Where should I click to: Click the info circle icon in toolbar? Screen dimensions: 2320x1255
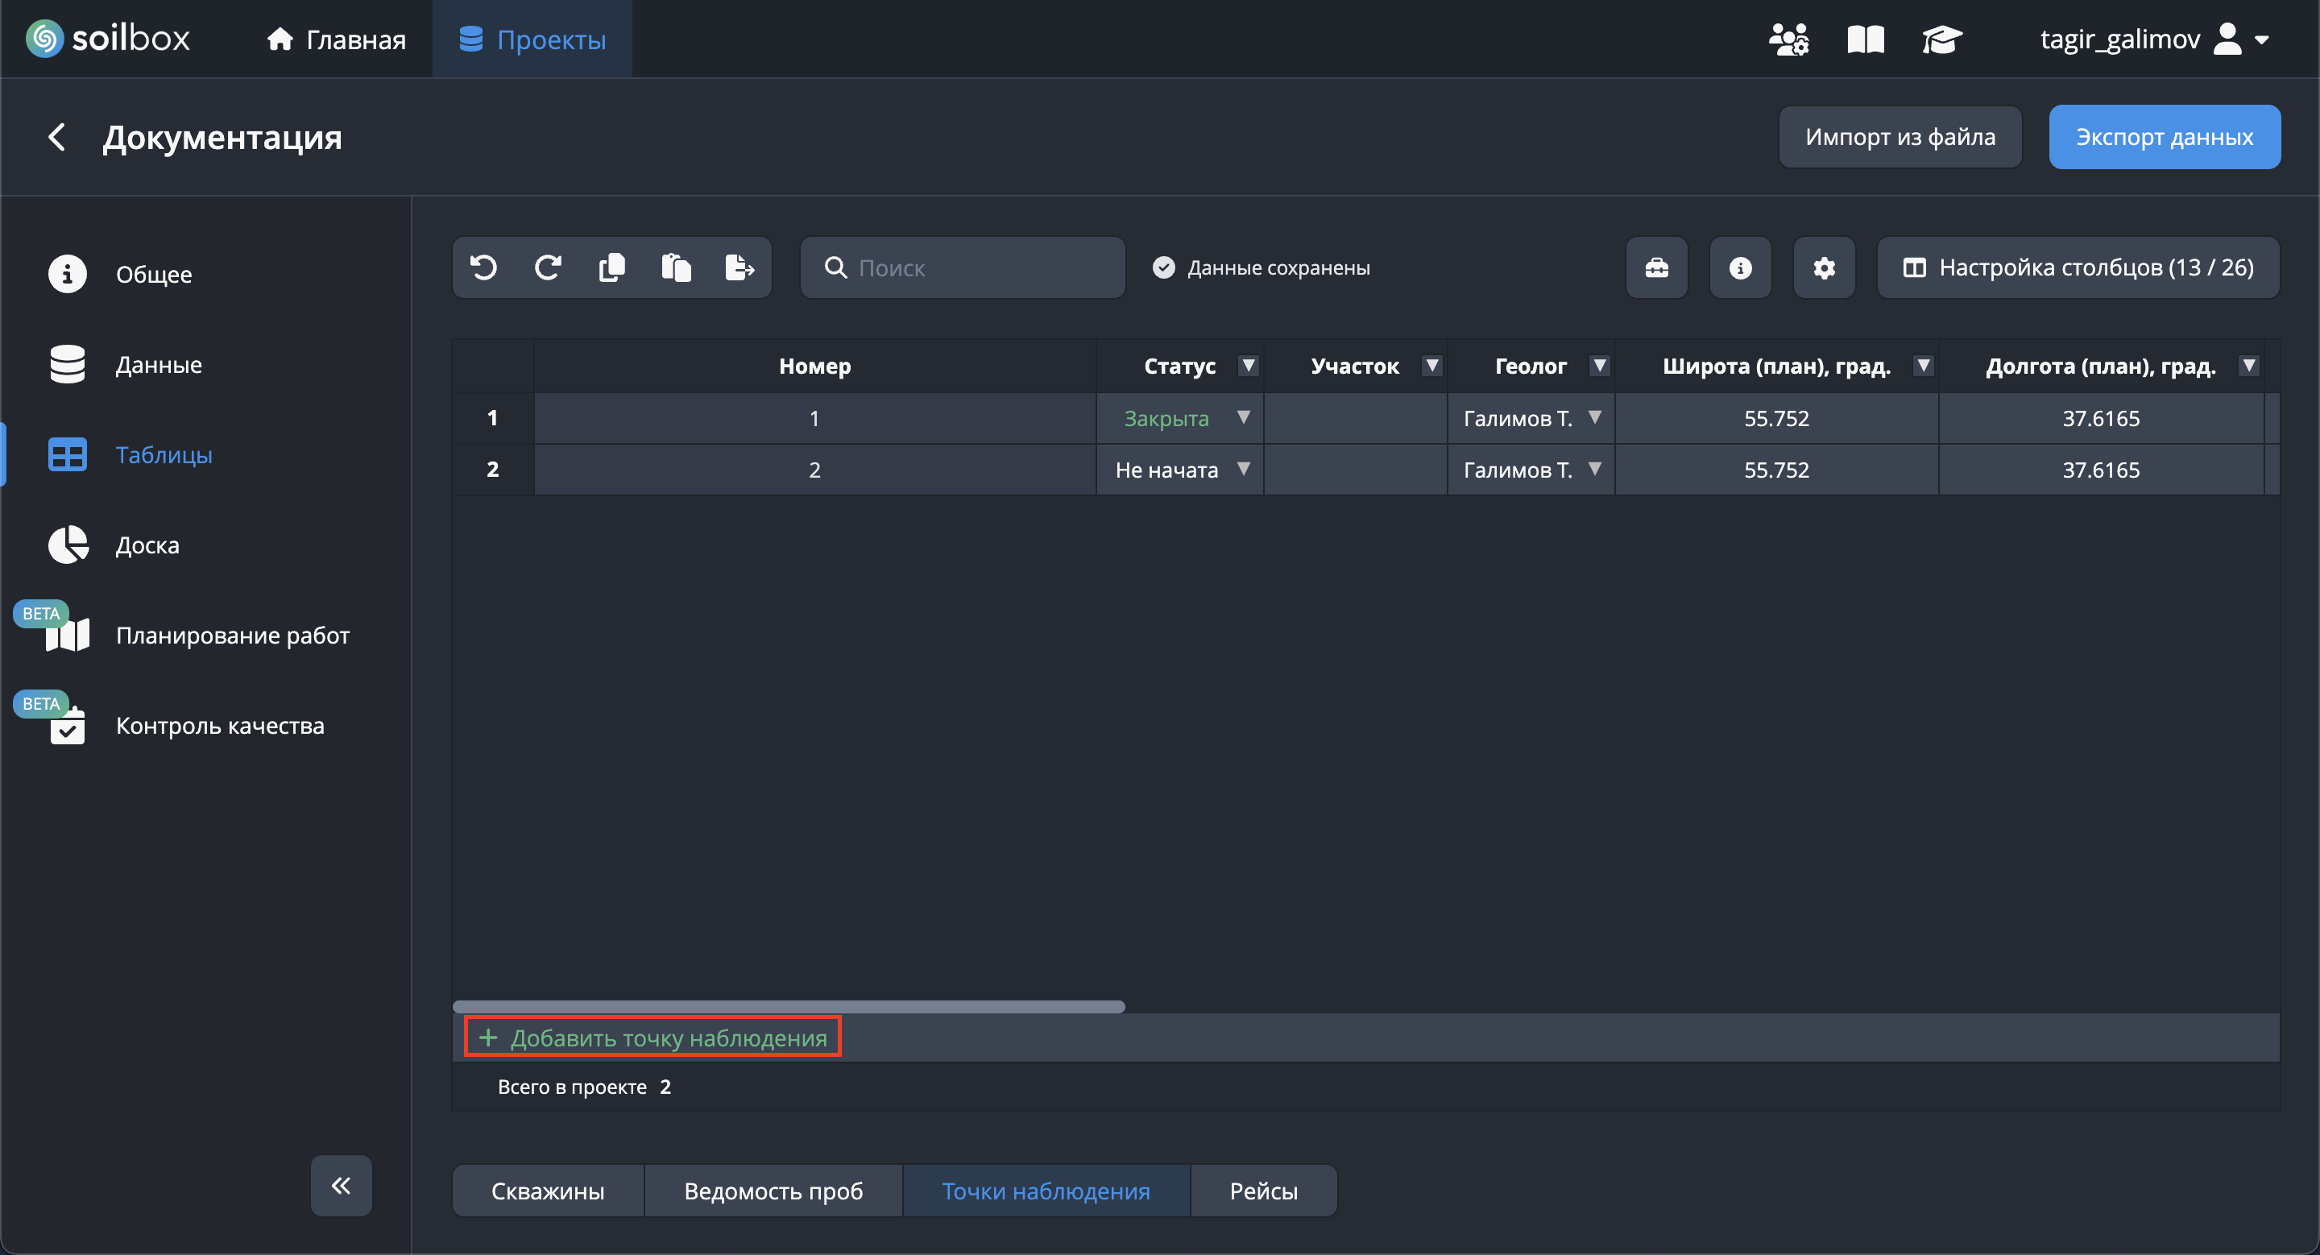pos(1740,267)
